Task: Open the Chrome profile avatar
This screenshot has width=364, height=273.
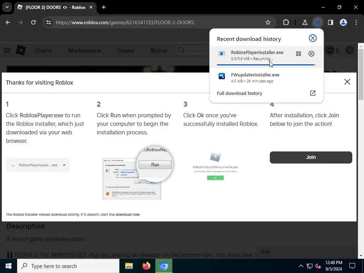Action: 343,22
